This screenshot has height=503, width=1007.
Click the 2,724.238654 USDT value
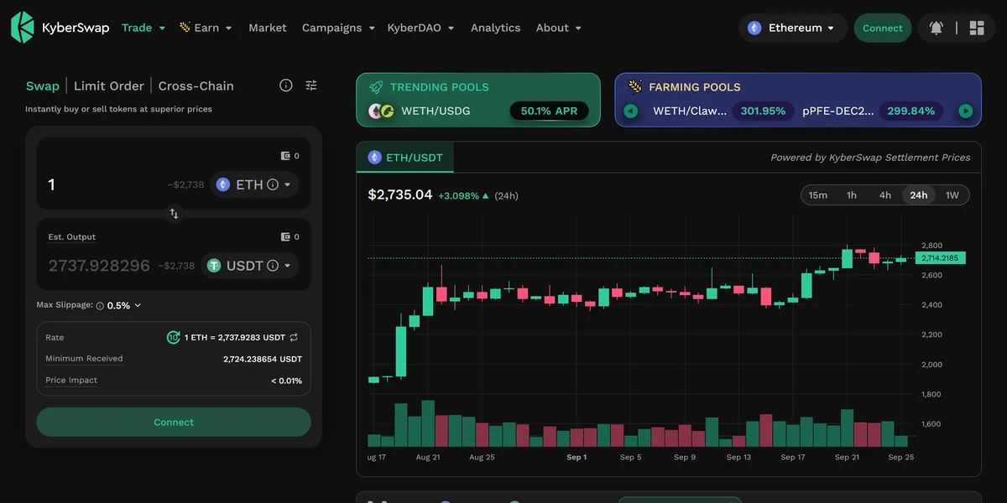coord(263,359)
